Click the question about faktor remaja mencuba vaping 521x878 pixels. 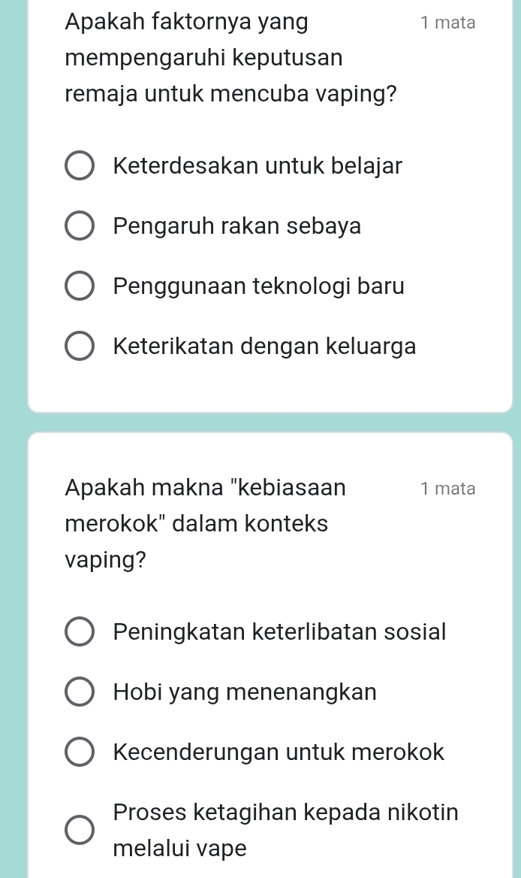coord(225,59)
